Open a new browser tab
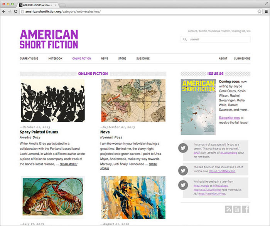 click(x=62, y=5)
